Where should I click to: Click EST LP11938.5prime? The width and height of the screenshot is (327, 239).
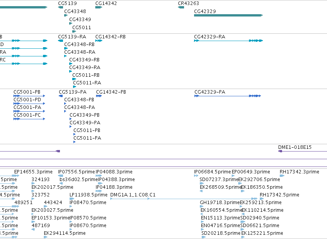[x=88, y=195]
